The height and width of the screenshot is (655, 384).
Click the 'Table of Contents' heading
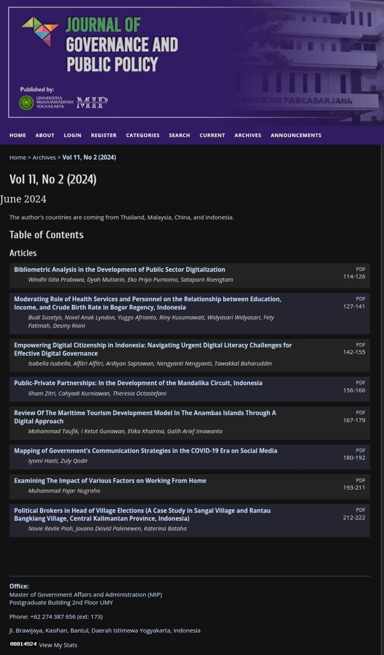(x=46, y=235)
